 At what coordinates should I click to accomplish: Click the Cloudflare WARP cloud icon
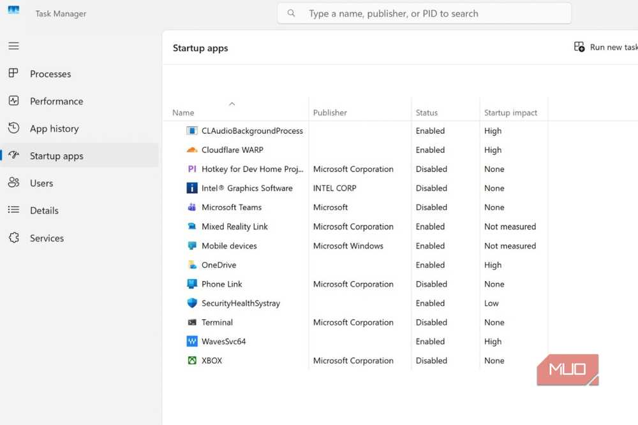(x=191, y=150)
